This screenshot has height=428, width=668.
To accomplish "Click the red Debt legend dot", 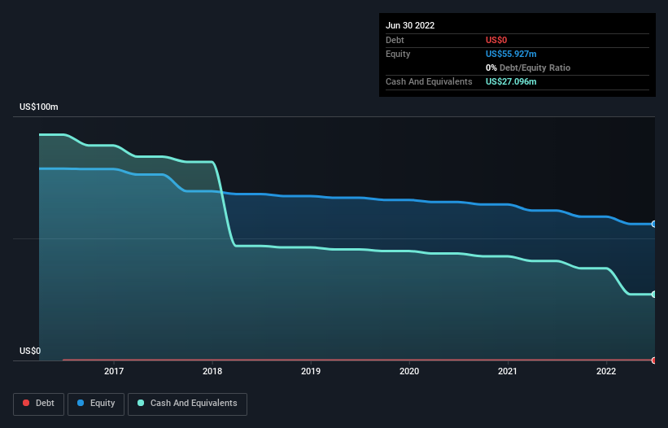I will [x=26, y=403].
